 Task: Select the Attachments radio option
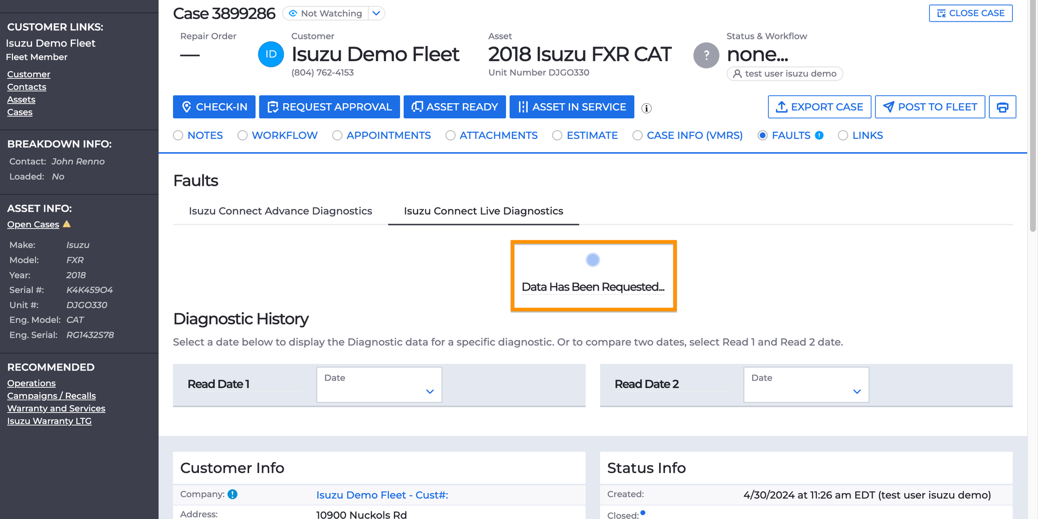pyautogui.click(x=450, y=136)
